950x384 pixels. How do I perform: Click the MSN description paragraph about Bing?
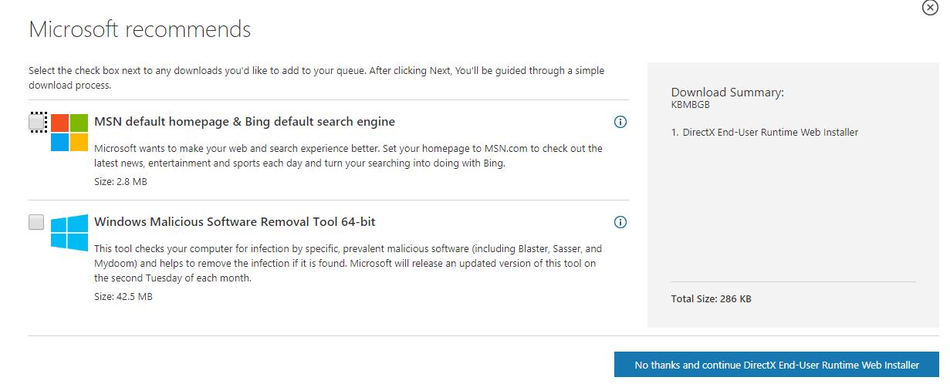[x=348, y=156]
